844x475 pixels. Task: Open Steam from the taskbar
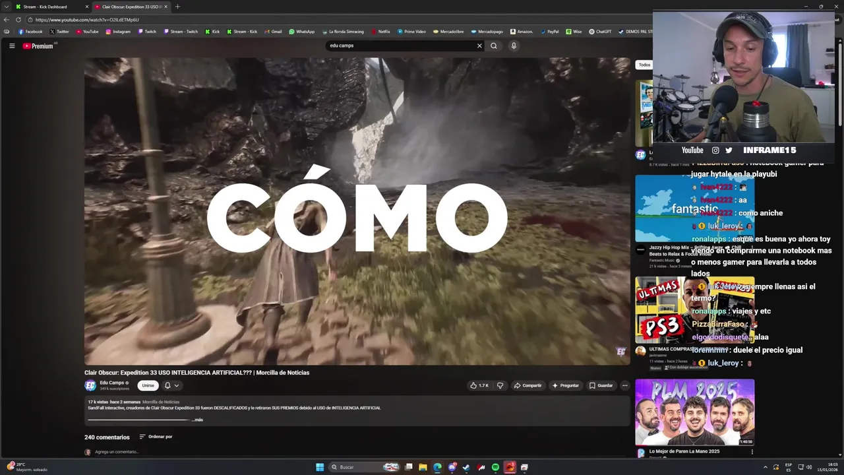[x=466, y=467]
